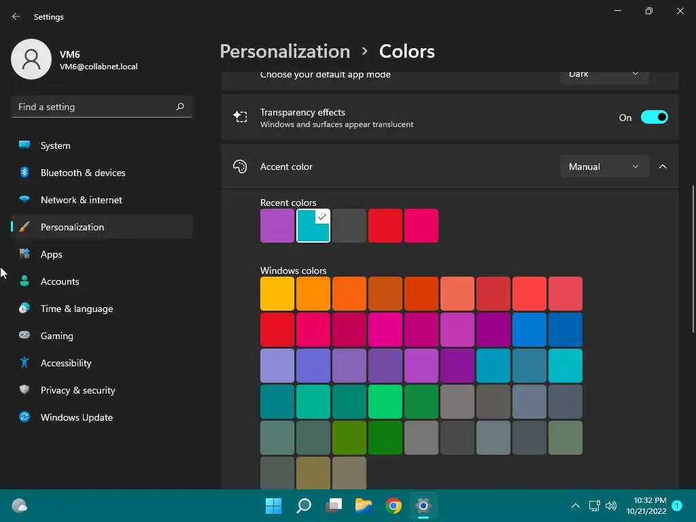Open the weather widget on the taskbar
The height and width of the screenshot is (522, 696).
(x=20, y=506)
